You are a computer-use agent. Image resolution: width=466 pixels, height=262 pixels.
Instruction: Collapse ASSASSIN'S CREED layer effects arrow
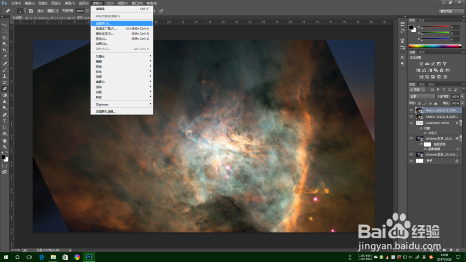tap(461, 123)
